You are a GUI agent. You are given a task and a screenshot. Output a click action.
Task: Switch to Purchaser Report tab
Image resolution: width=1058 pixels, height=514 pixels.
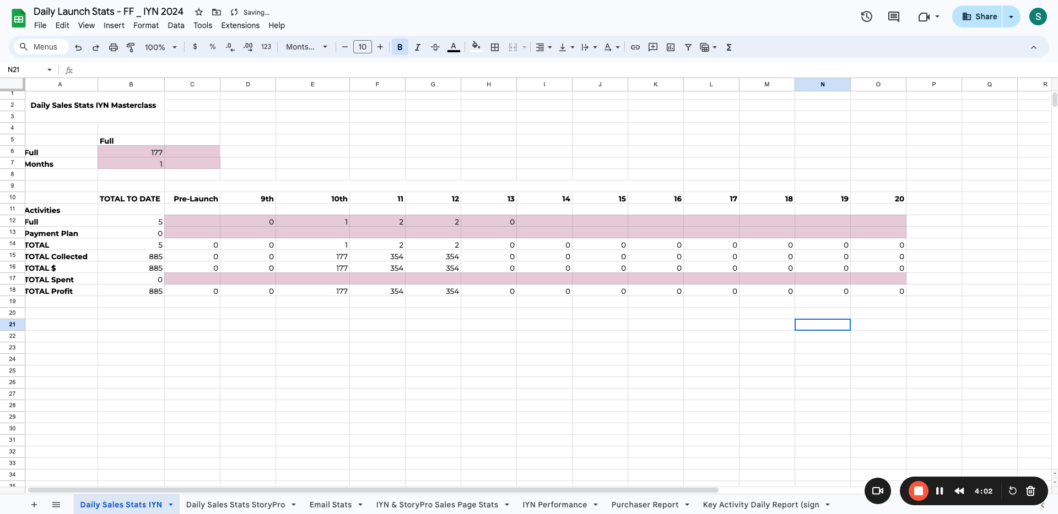(645, 505)
